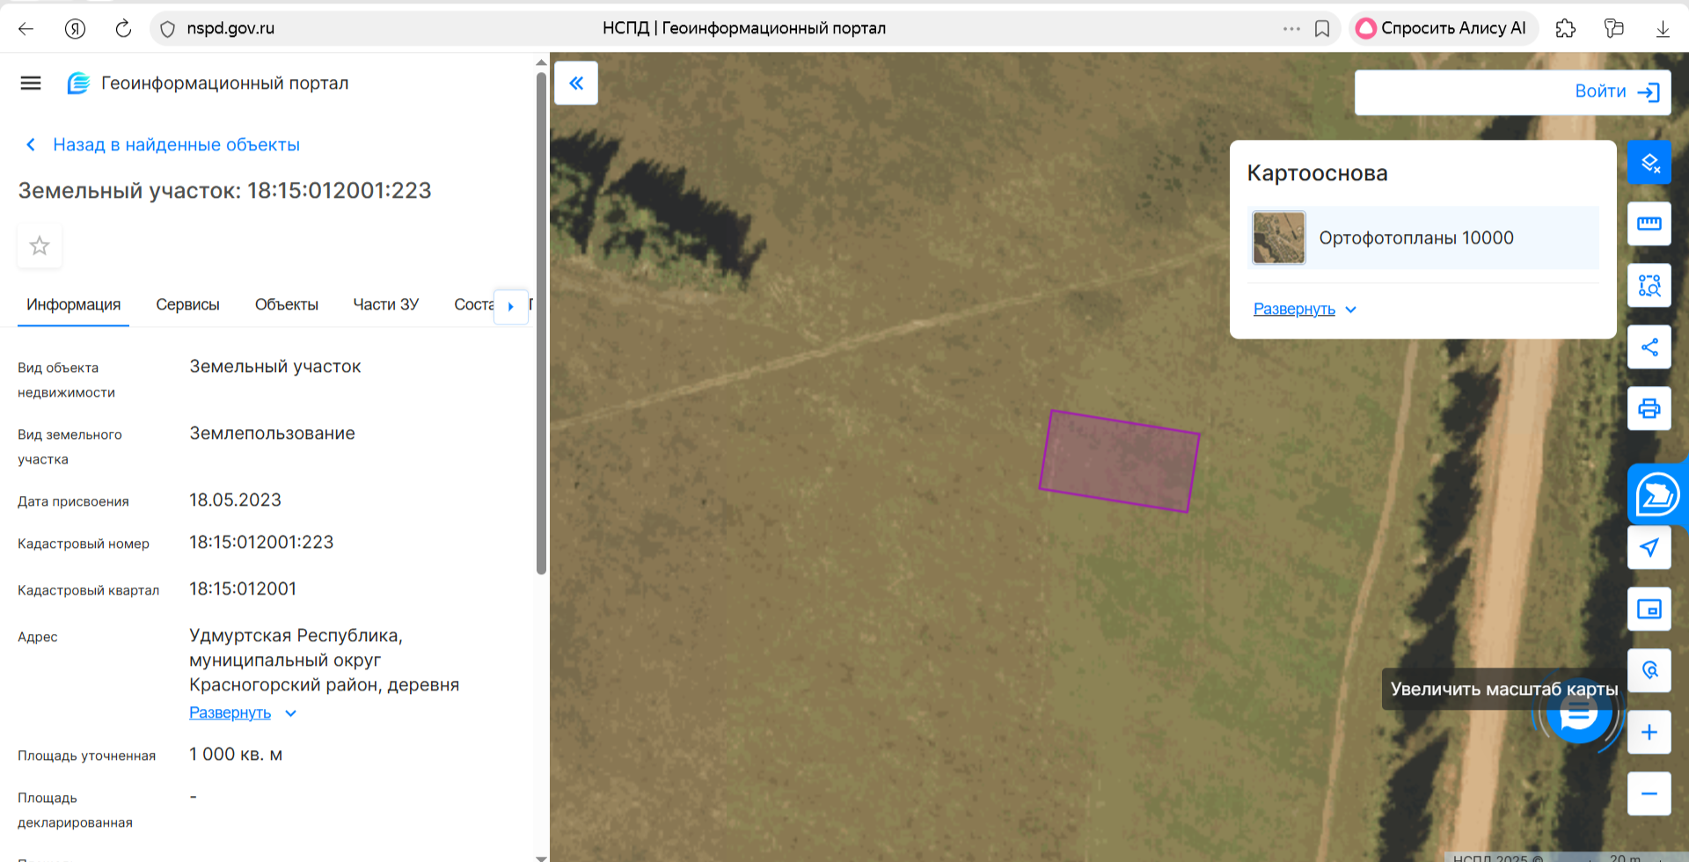Viewport: 1689px width, 862px height.
Task: Zoom out the map with minus
Action: click(x=1649, y=794)
